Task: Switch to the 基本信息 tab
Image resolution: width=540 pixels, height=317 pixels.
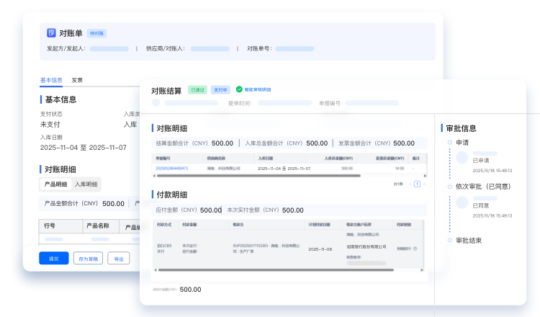Action: (x=51, y=80)
